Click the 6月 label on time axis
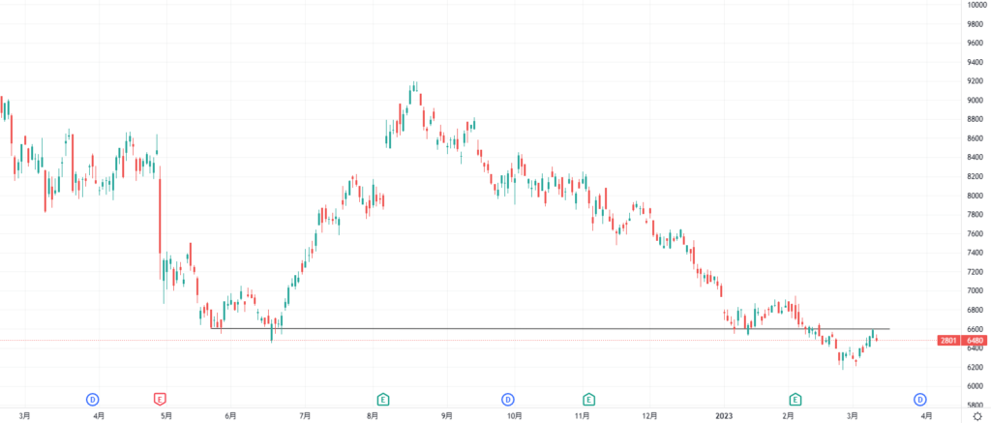991x423 pixels. coord(230,415)
